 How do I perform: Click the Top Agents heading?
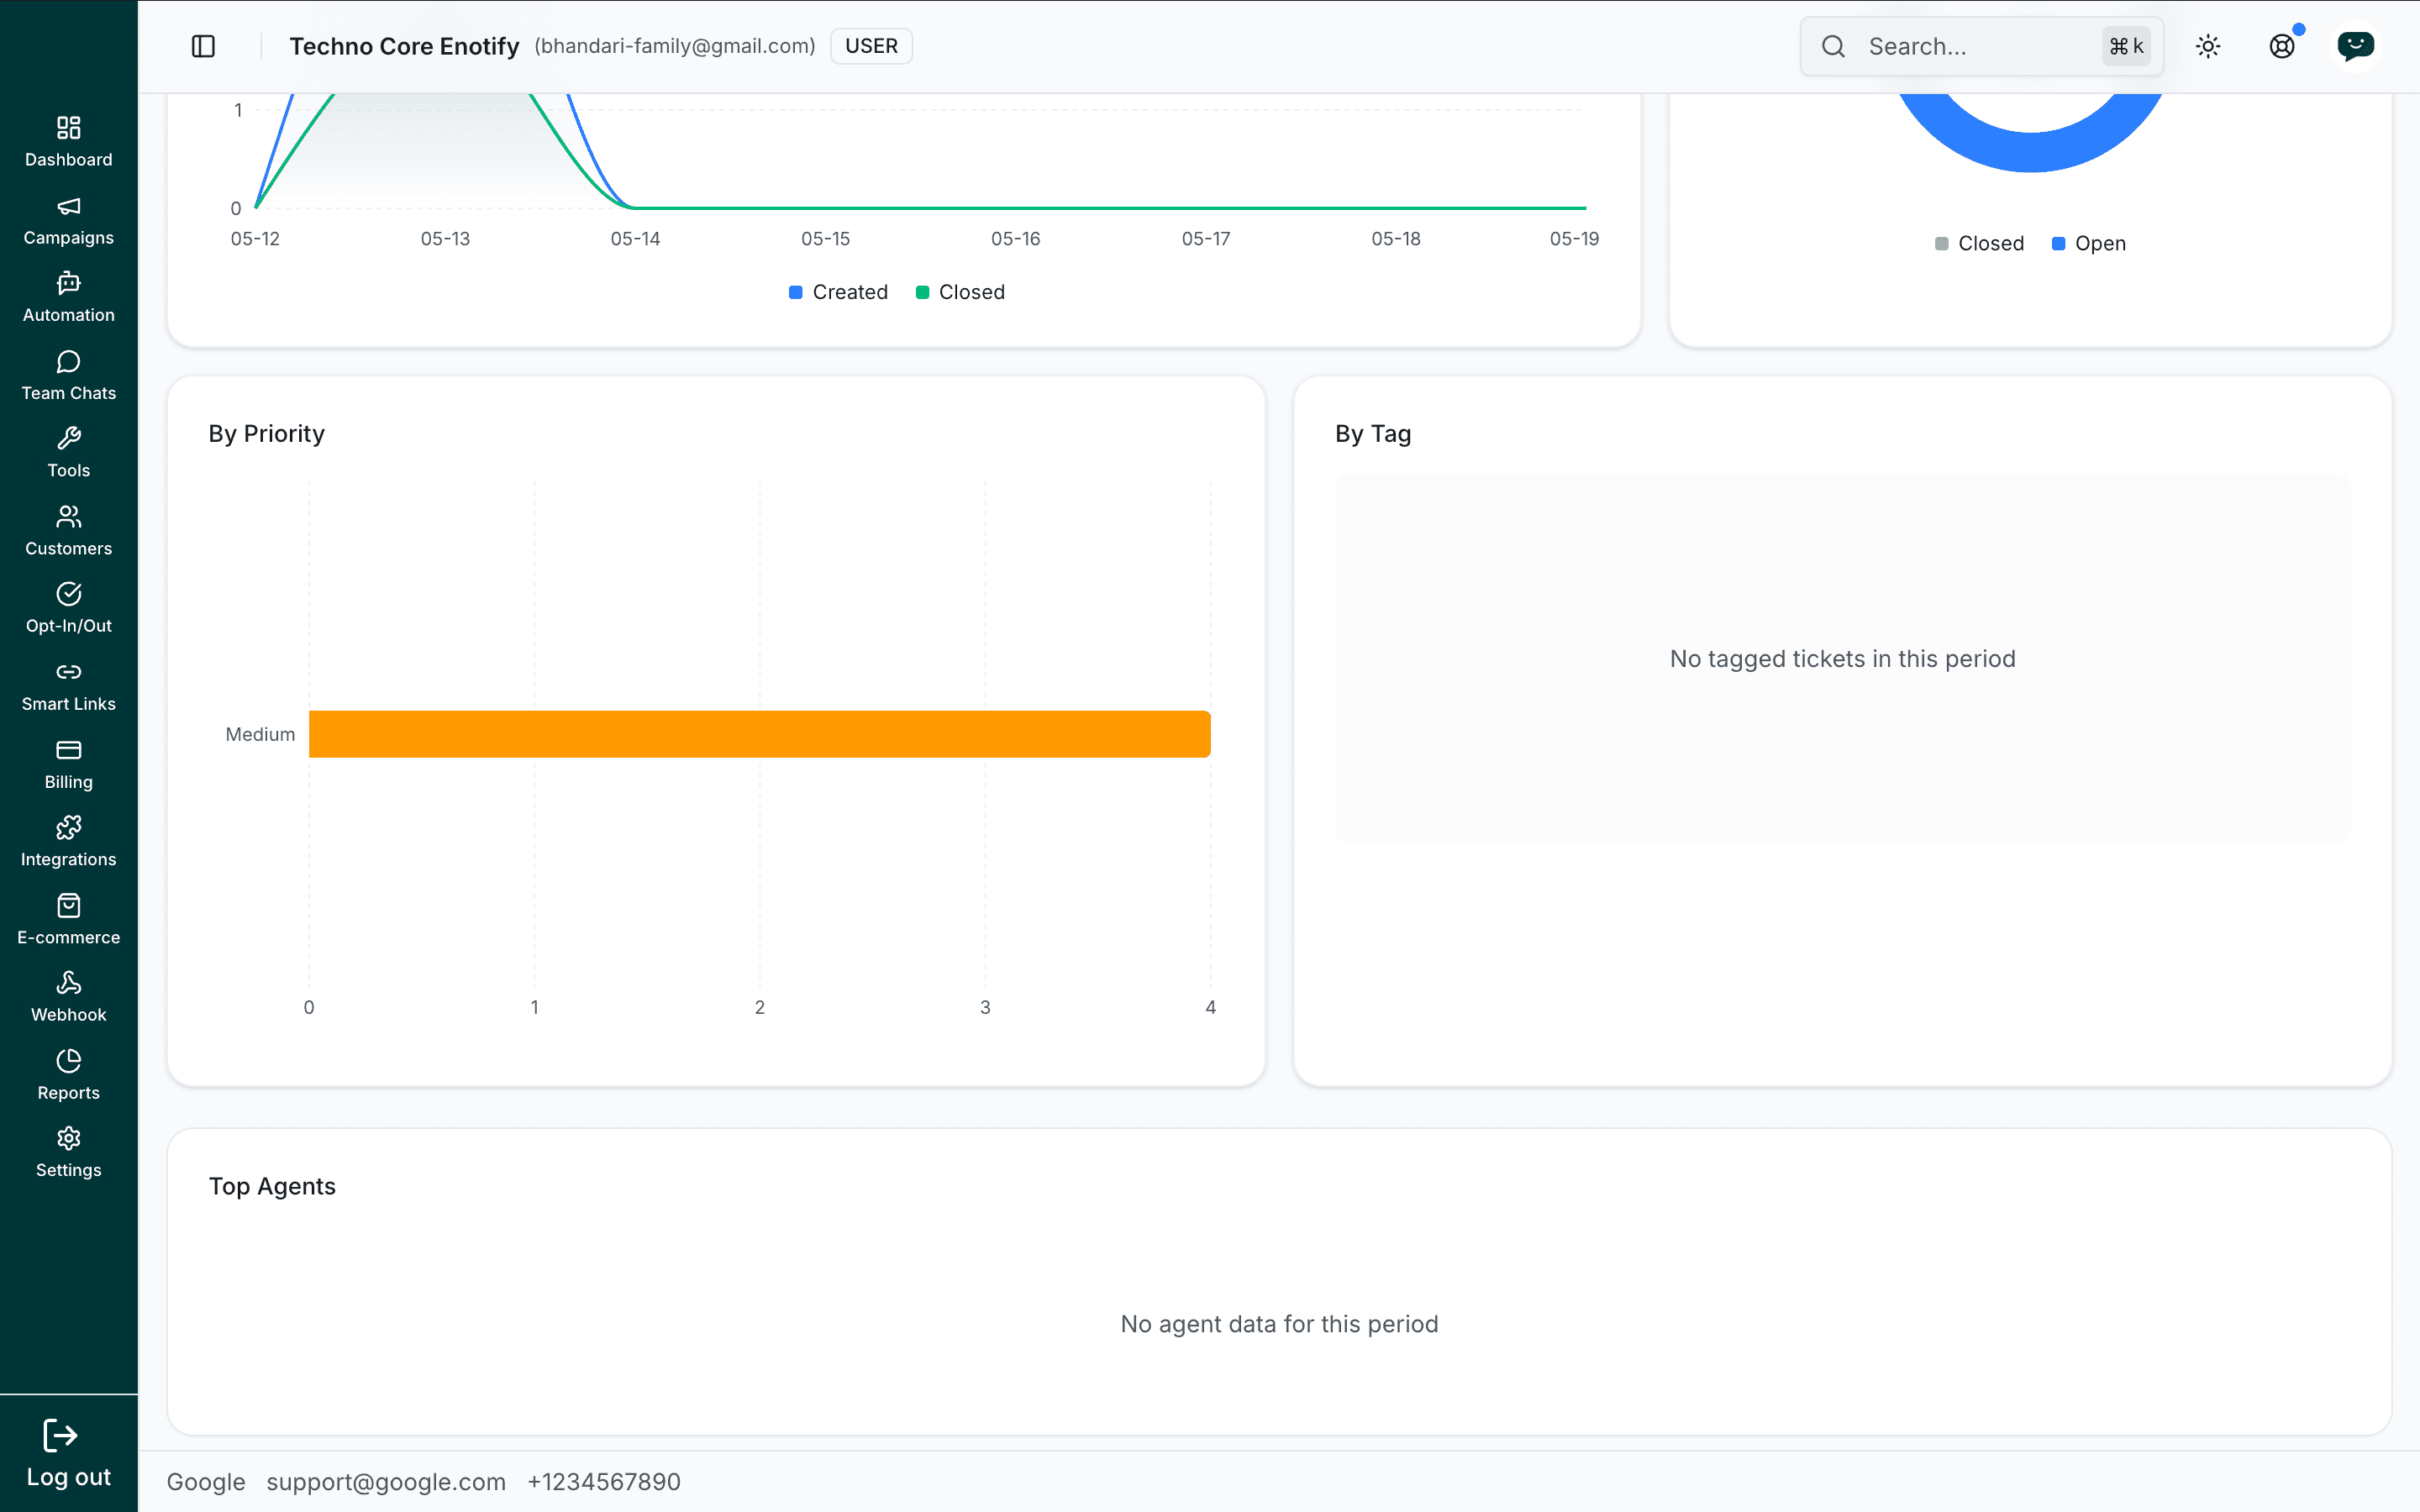point(272,1186)
